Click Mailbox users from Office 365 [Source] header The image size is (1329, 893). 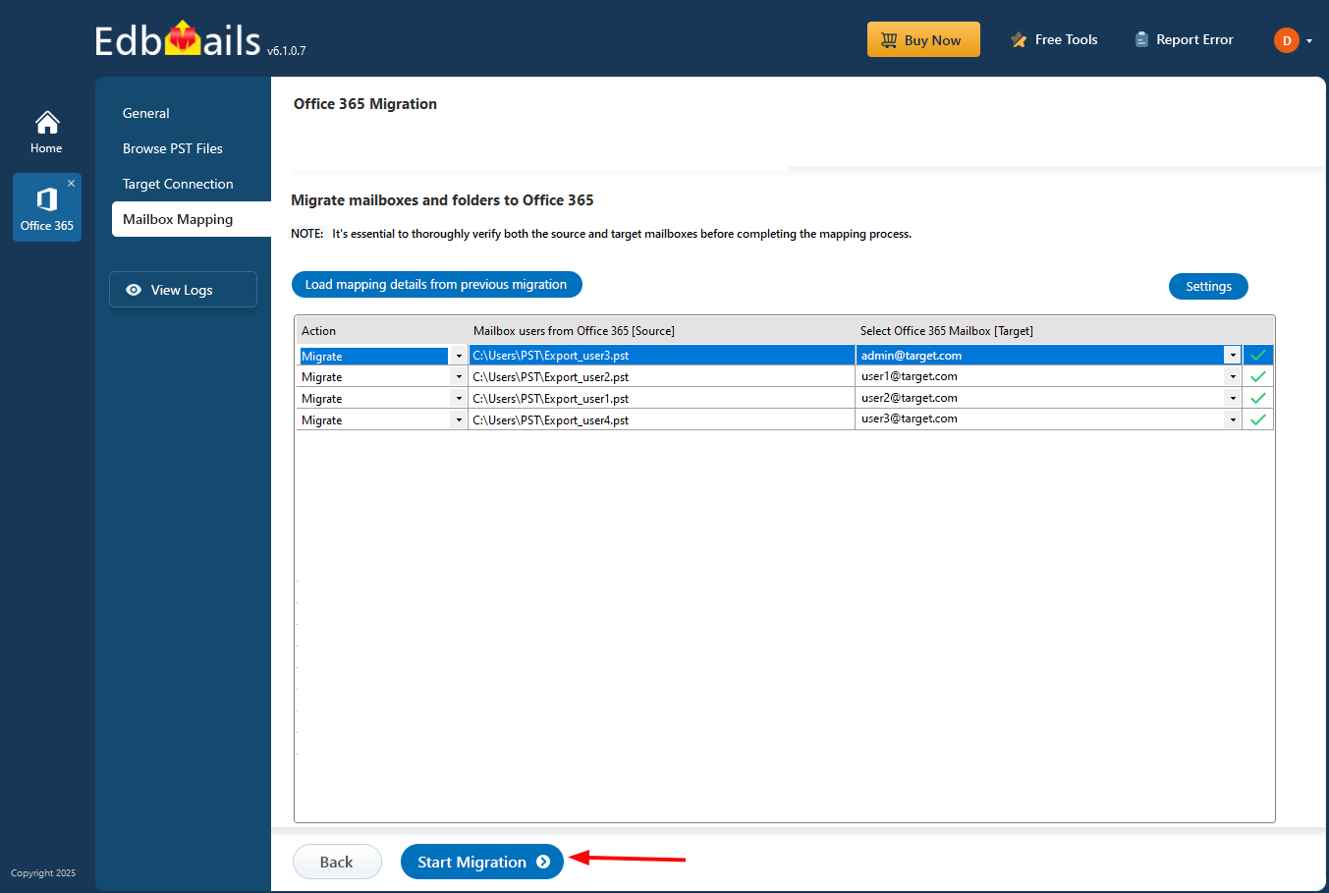pos(574,331)
